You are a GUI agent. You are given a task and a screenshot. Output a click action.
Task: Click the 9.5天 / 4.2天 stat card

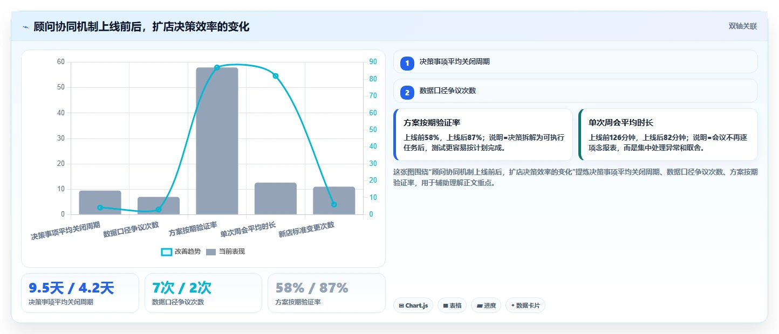click(x=80, y=293)
